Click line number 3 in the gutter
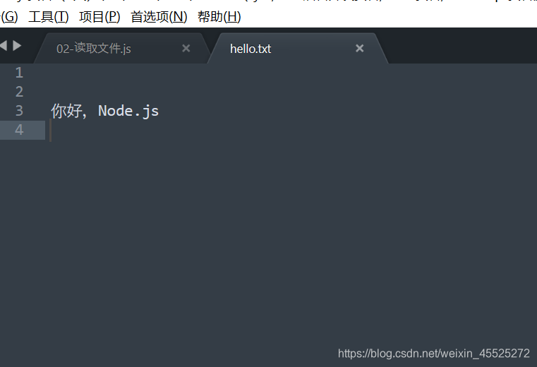 18,111
